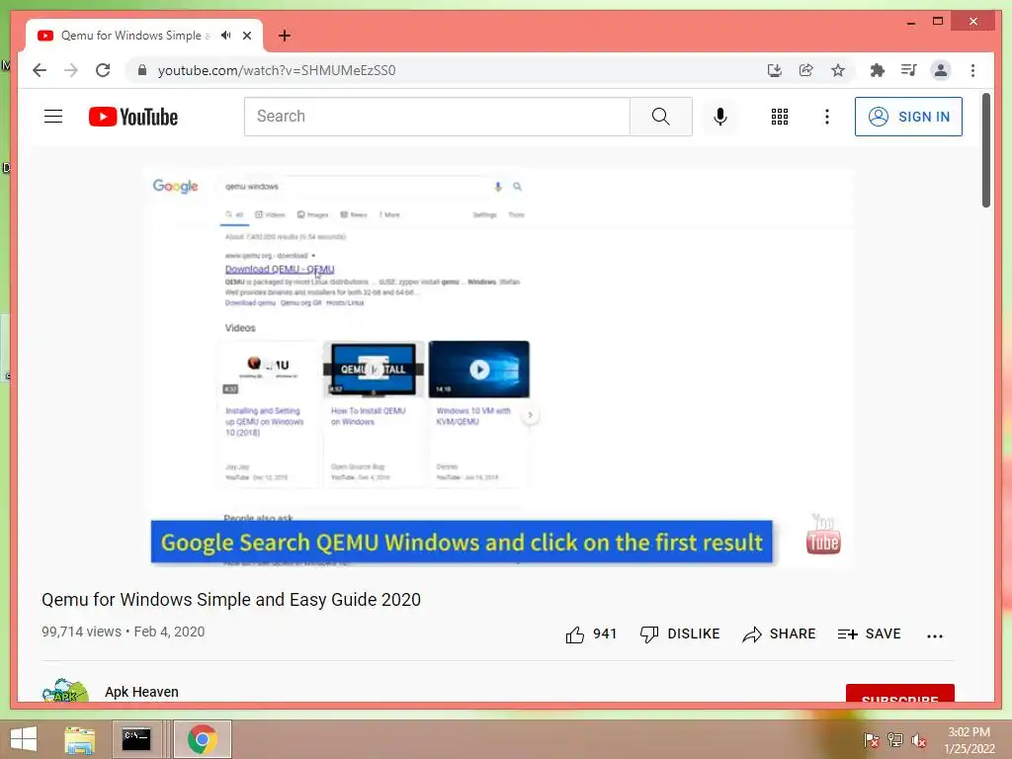Screen dimensions: 1012x759
Task: Click the install app icon in address bar
Action: click(775, 70)
